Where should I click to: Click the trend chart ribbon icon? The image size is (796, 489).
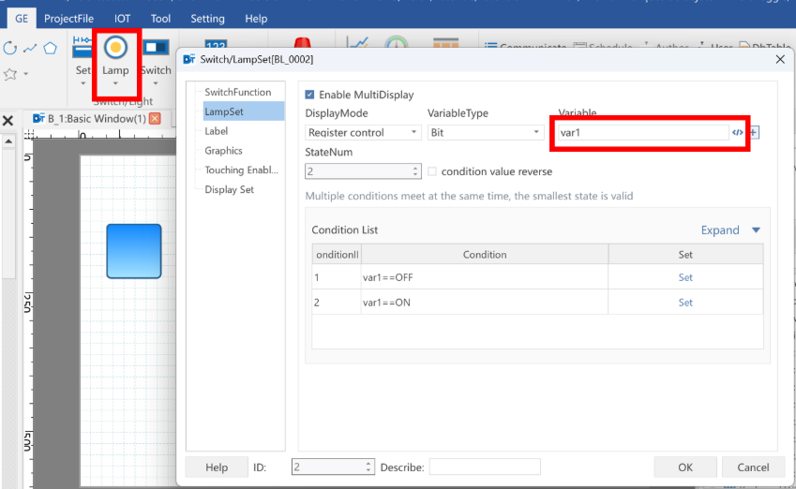click(358, 42)
